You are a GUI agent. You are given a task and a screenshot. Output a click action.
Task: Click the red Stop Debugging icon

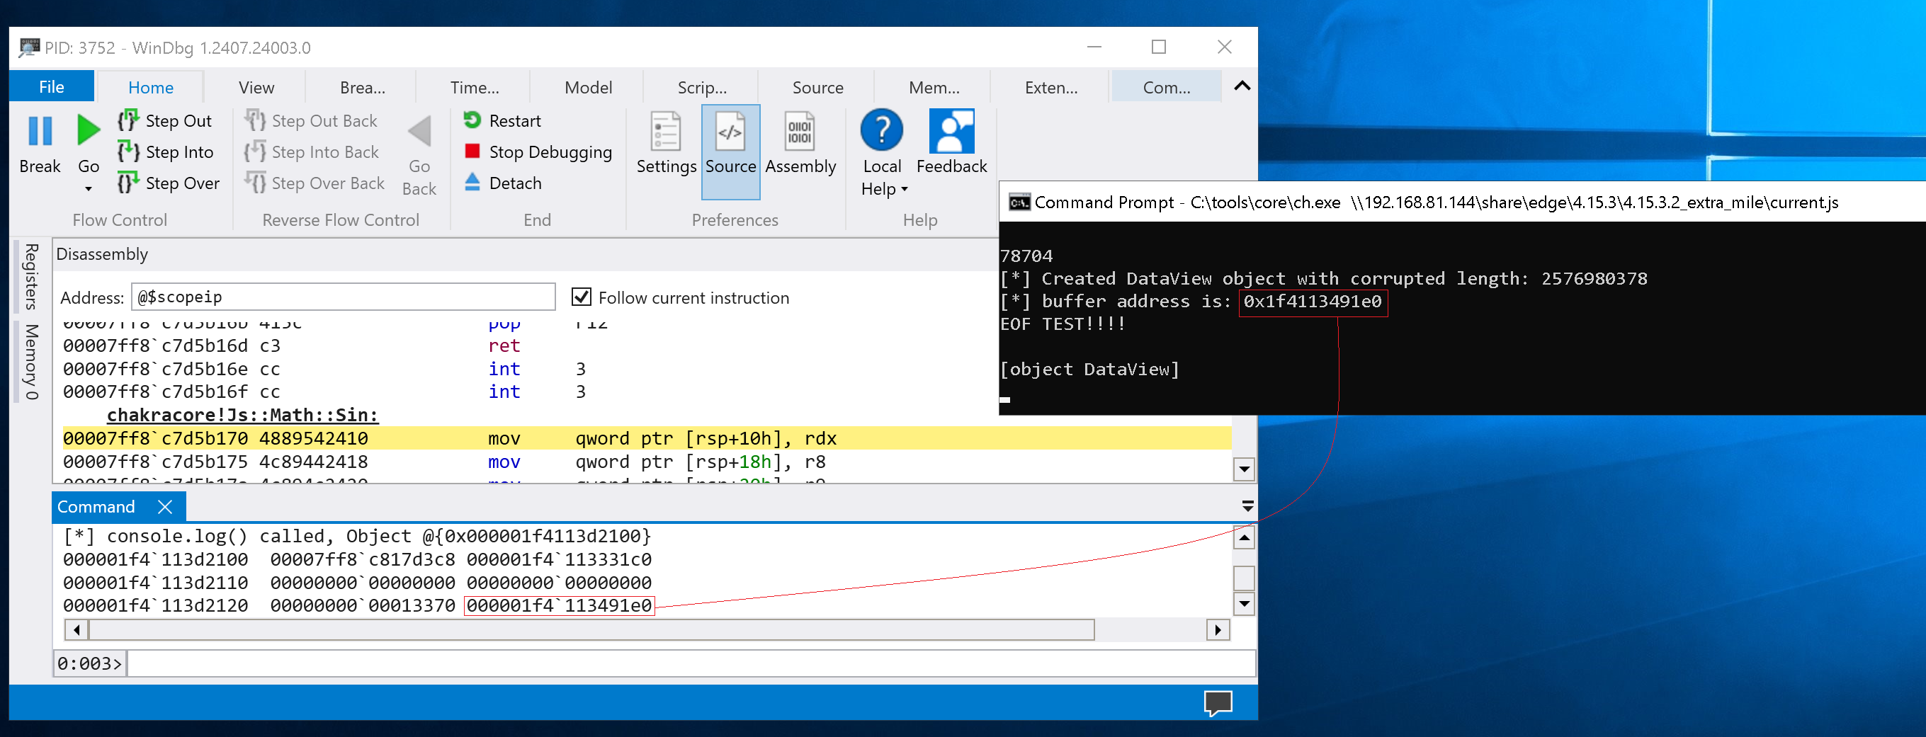click(472, 152)
